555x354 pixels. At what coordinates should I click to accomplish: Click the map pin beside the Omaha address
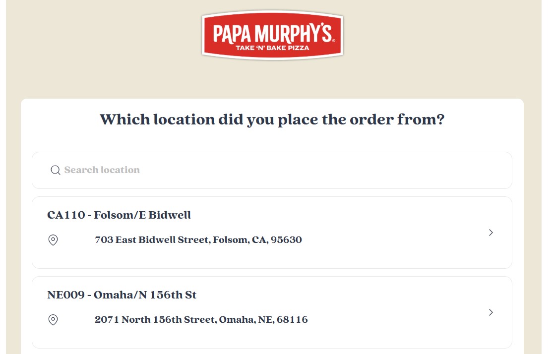(x=53, y=320)
